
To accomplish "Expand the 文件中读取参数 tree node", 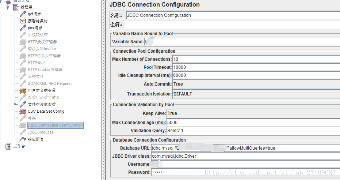I will point(15,104).
